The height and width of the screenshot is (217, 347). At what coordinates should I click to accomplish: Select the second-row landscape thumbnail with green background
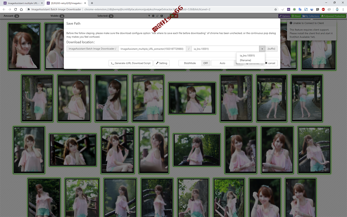(192, 98)
